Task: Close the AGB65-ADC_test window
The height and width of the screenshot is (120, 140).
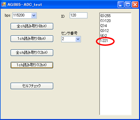Action: pos(135,5)
